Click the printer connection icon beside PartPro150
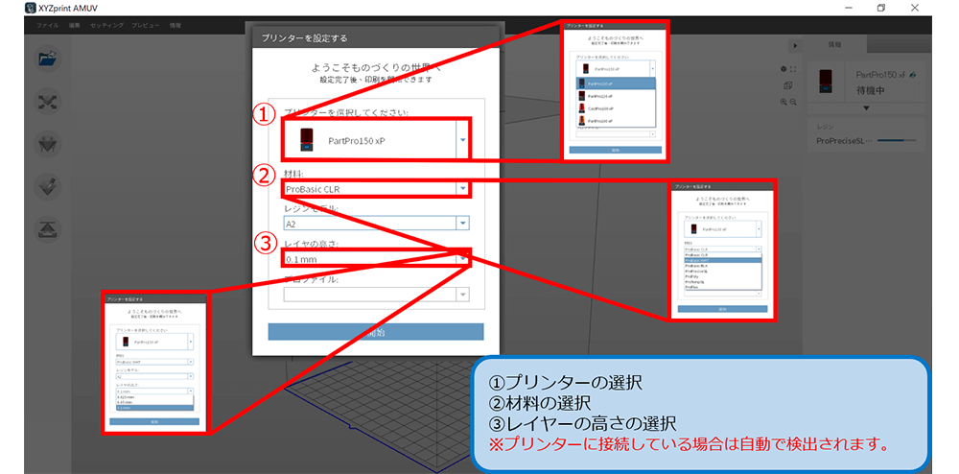 click(913, 75)
